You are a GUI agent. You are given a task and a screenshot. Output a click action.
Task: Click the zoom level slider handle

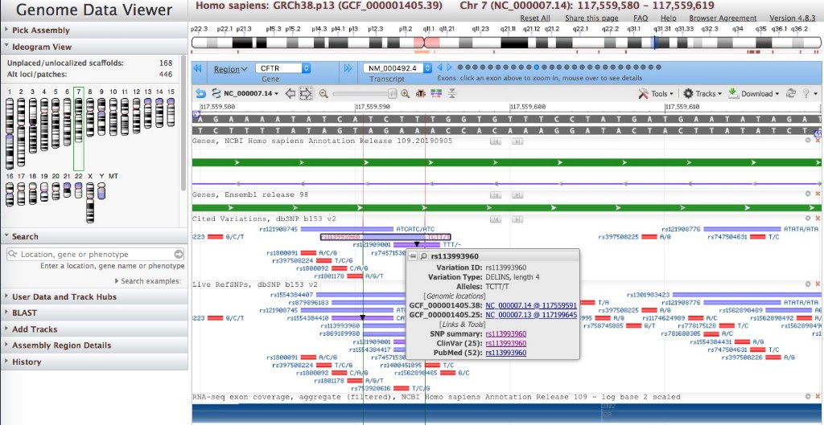[392, 93]
